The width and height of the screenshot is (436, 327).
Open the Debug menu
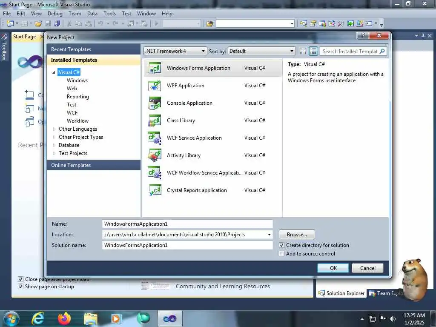(x=55, y=13)
